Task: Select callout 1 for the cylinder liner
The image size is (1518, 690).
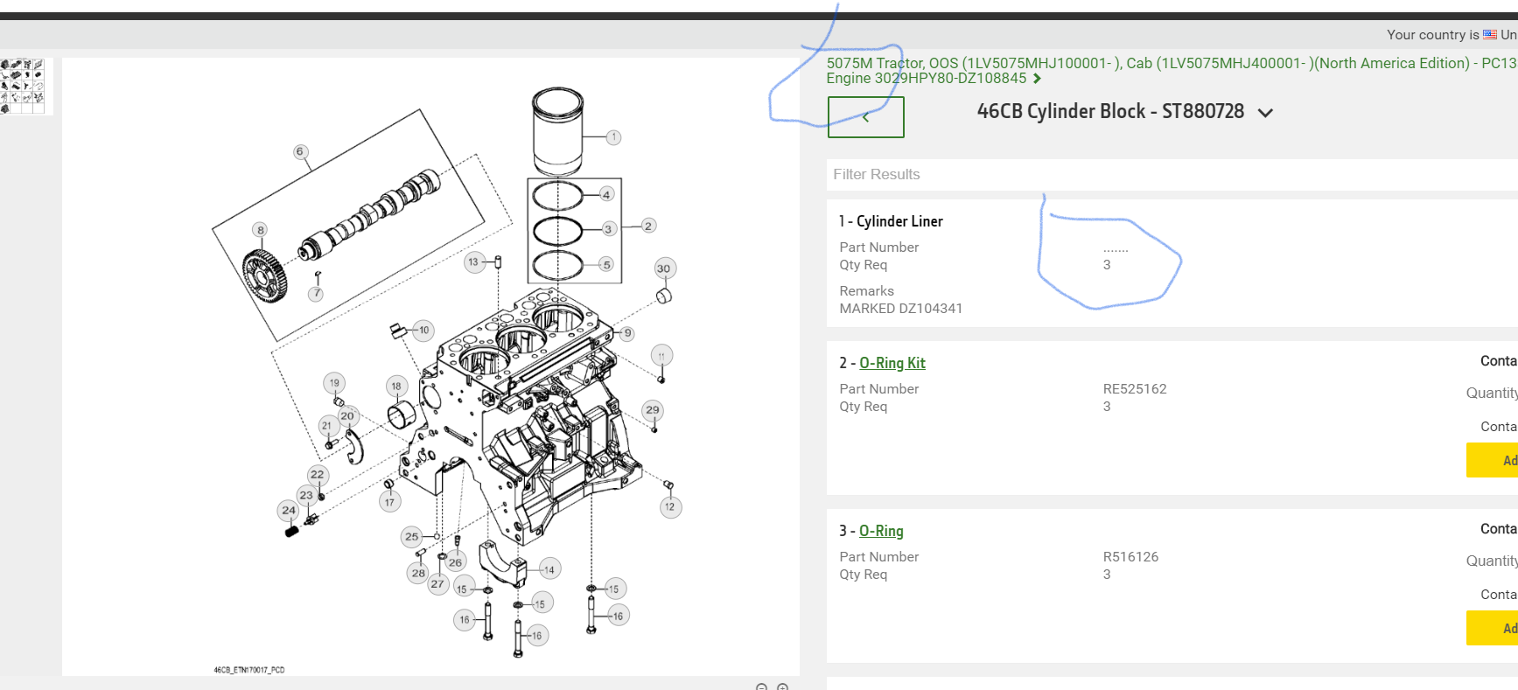Action: pyautogui.click(x=613, y=137)
